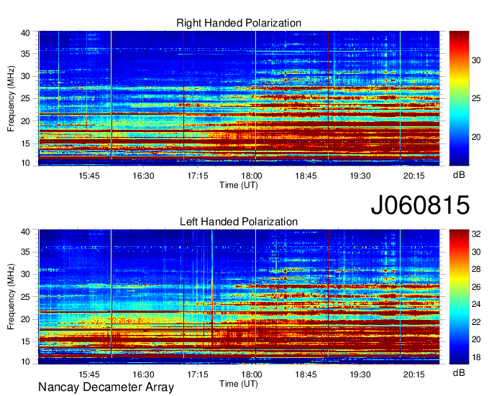Click the 30 MHz tick on the left-handed frequency axis
This screenshot has height=396, width=489.
[25, 274]
